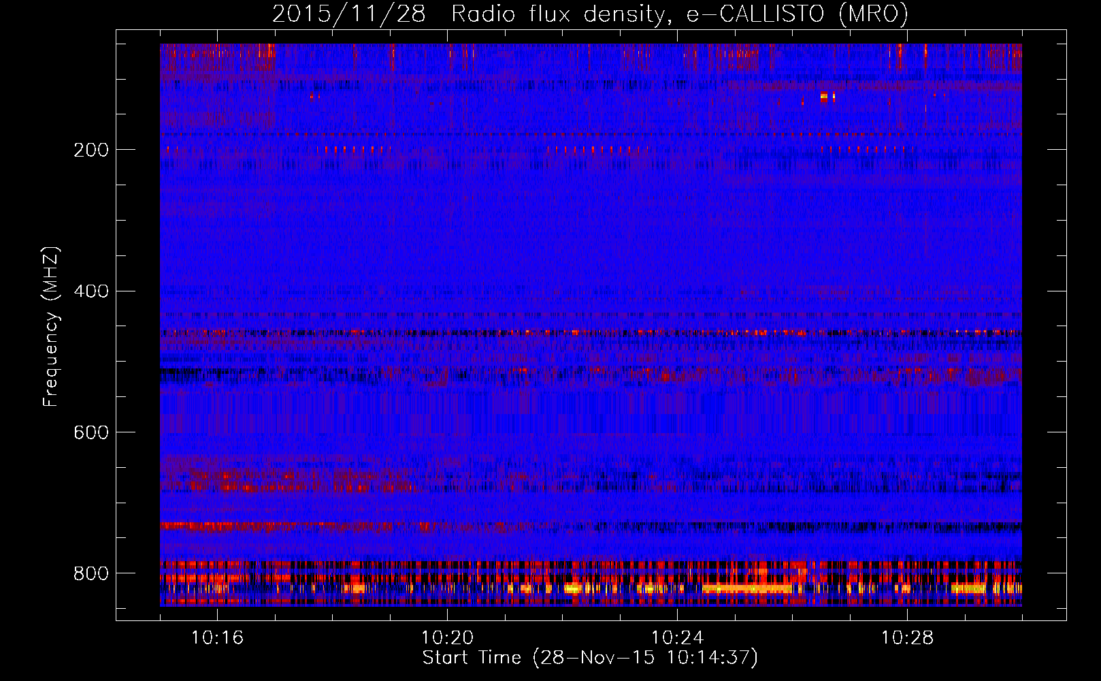Click the '200' frequency tick label
This screenshot has width=1101, height=681.
click(91, 150)
